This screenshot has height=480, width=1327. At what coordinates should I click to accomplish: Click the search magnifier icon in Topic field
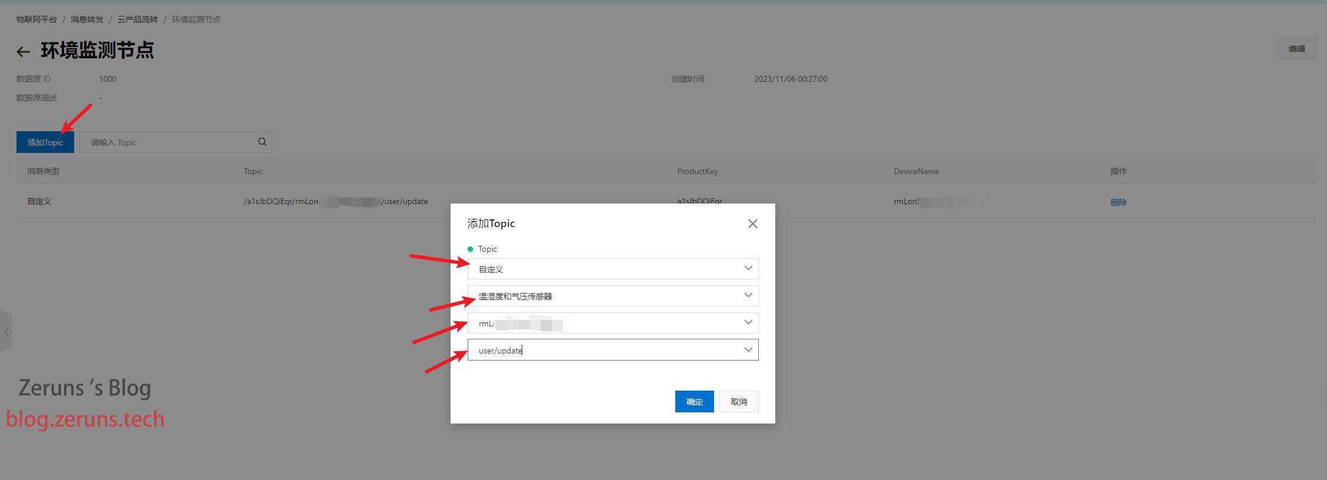[x=262, y=142]
